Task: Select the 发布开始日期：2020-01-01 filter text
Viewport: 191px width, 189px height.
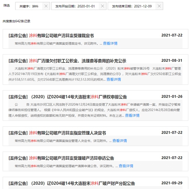Action: (75, 6)
